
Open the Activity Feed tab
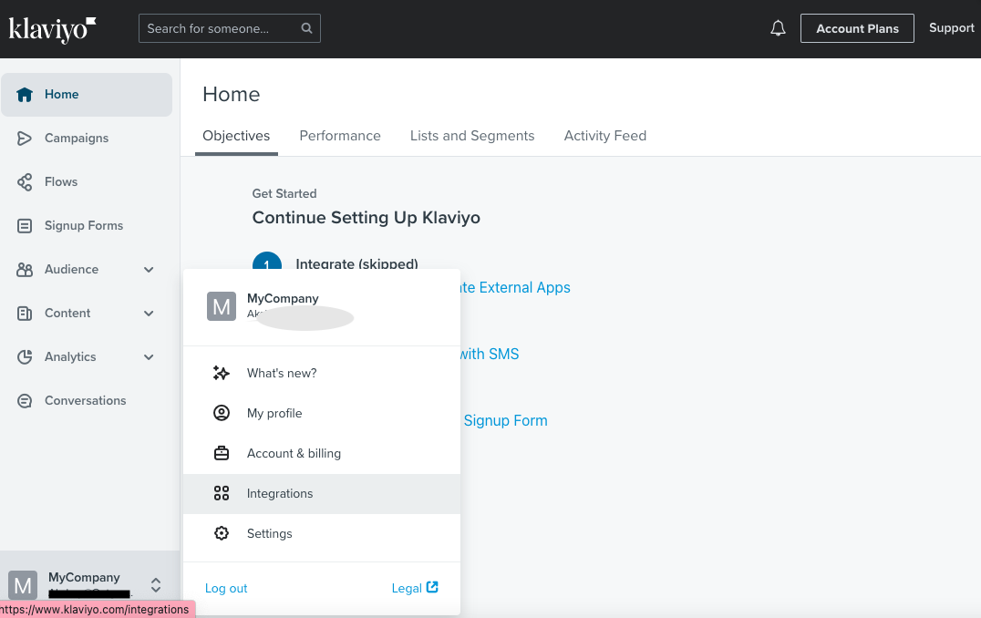click(x=605, y=136)
